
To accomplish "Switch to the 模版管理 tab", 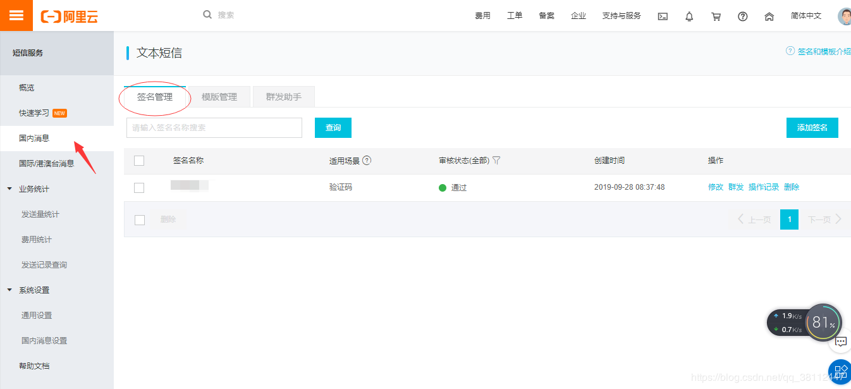I will click(x=219, y=96).
